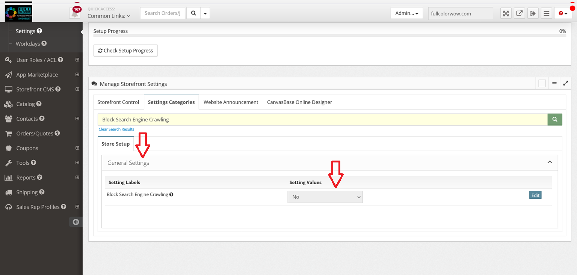Click help icon next to Block Search Engine Crawling
577x275 pixels.
click(x=171, y=195)
